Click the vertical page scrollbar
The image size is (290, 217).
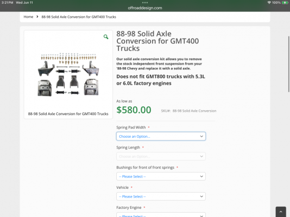tap(288, 64)
